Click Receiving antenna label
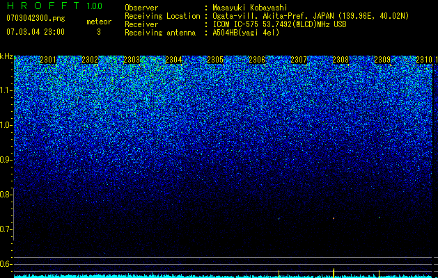 click(160, 33)
